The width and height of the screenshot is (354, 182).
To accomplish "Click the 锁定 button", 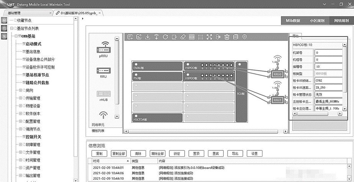I will [x=177, y=154].
